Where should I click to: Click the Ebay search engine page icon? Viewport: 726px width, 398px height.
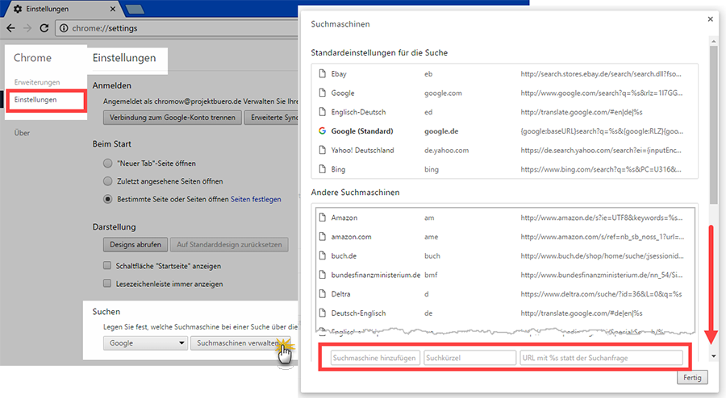coord(322,73)
